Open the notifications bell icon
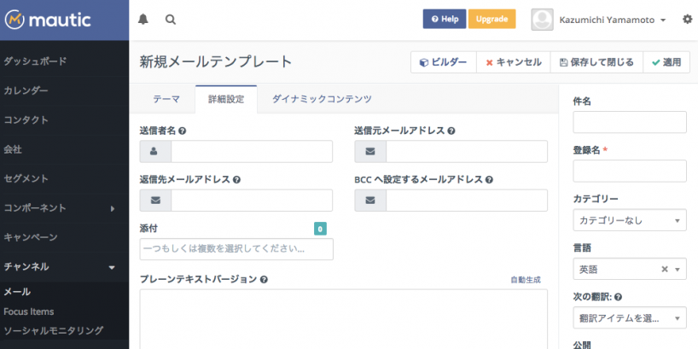 point(143,19)
